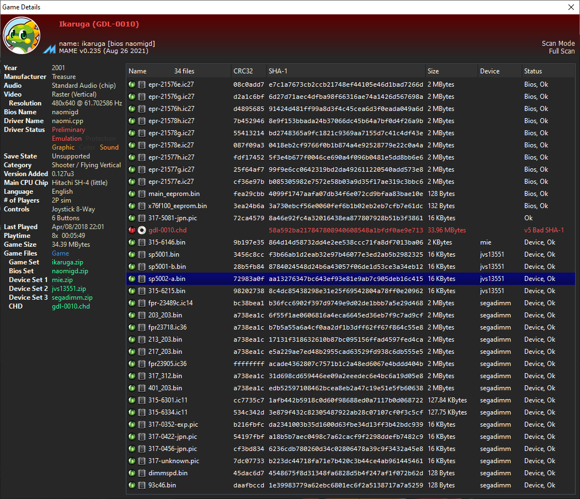Click green status icon beside sp5001.bin

[x=132, y=254]
